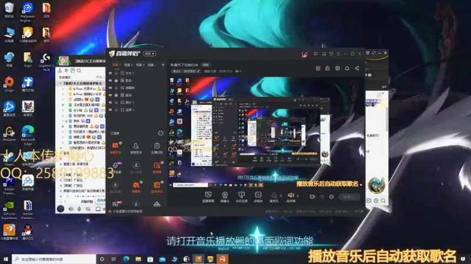The image size is (471, 264).
Task: Add a 摄像头 camera source
Action: (225, 197)
